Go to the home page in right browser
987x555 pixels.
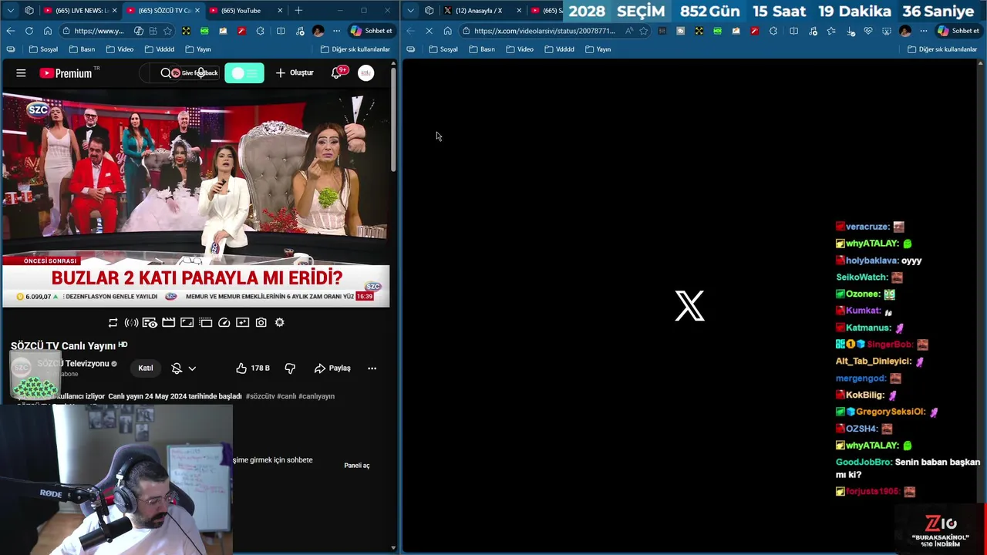click(x=447, y=31)
